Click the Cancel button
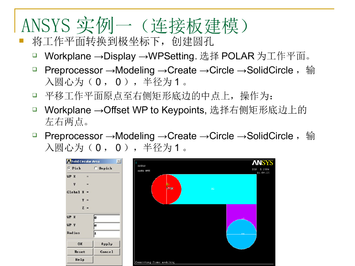The height and width of the screenshot is (266, 355). 107,252
